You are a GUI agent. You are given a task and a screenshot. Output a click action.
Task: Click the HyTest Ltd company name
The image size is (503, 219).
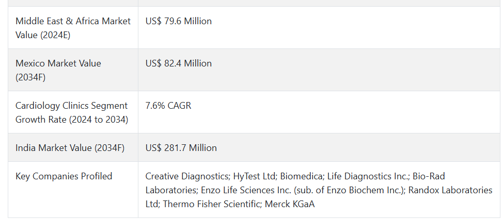click(254, 176)
